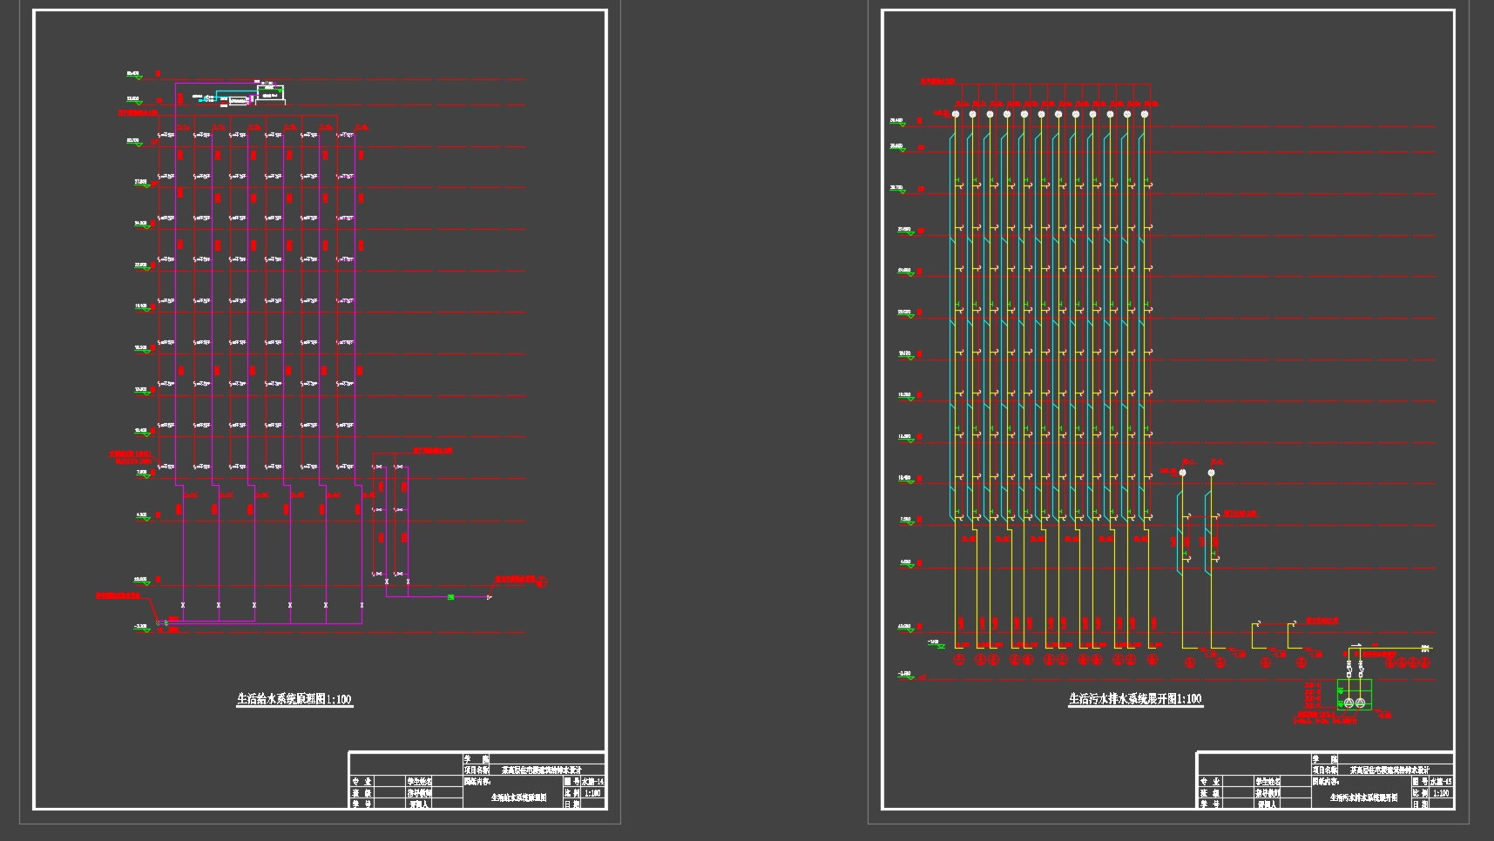Click the 1:100 scale cell in right title block
Image resolution: width=1494 pixels, height=841 pixels.
[x=1441, y=793]
